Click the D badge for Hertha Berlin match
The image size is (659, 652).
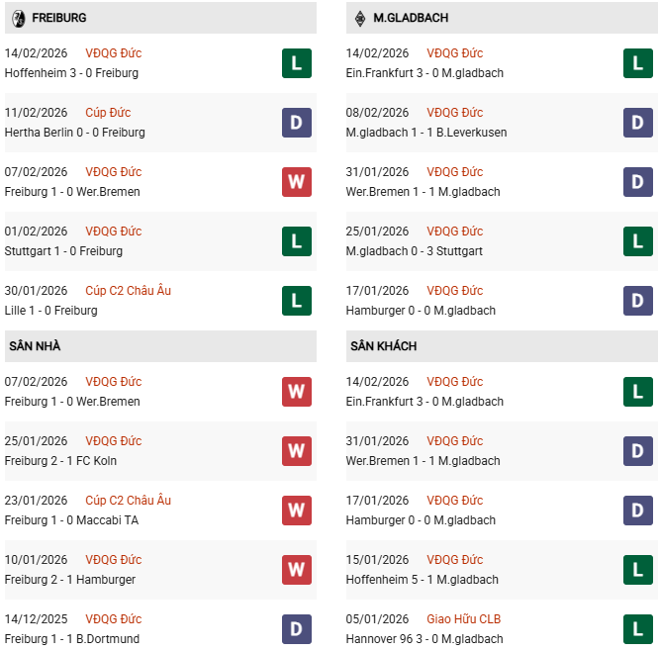coord(296,123)
